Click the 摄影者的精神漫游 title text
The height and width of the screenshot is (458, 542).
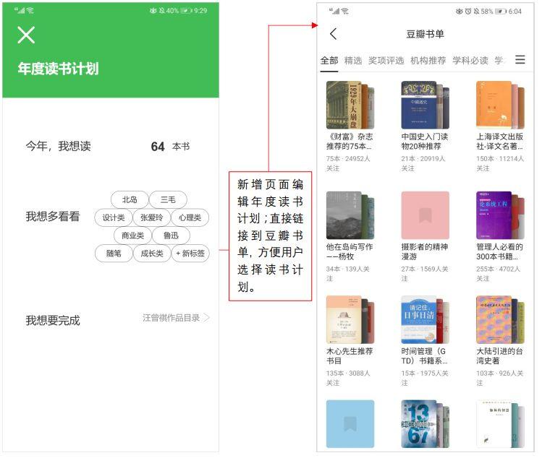tap(425, 252)
